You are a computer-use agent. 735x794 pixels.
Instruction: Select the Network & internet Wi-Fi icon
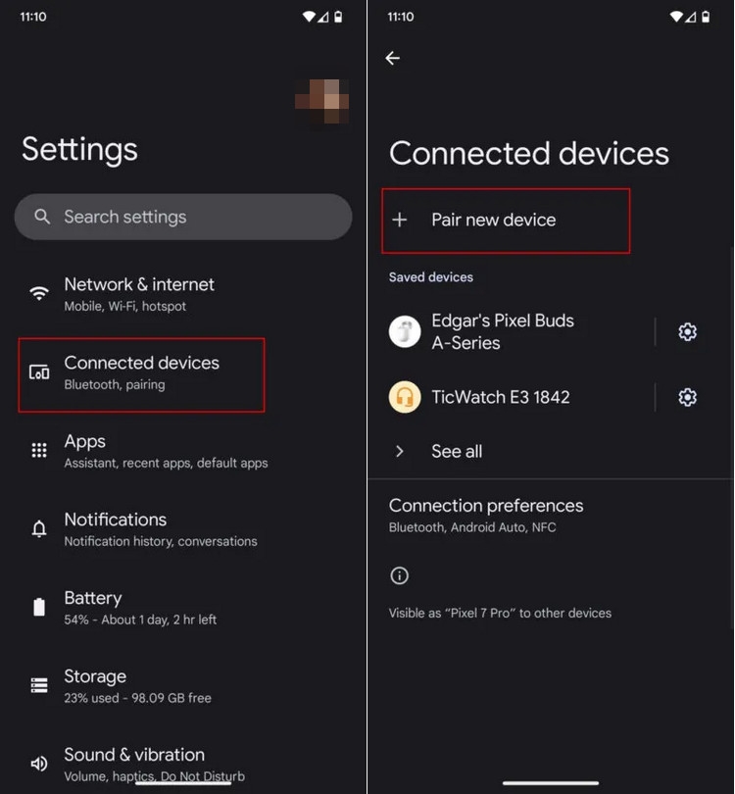click(38, 293)
